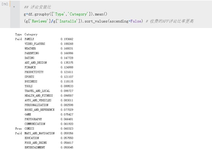The height and width of the screenshot is (150, 212).
Task: Select the value 0.135375
Action: (x=67, y=63)
